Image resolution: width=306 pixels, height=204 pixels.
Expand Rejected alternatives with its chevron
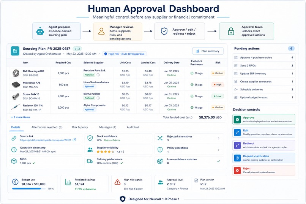[218, 138]
